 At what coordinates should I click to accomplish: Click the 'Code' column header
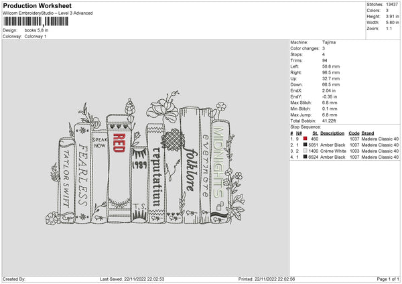point(354,133)
